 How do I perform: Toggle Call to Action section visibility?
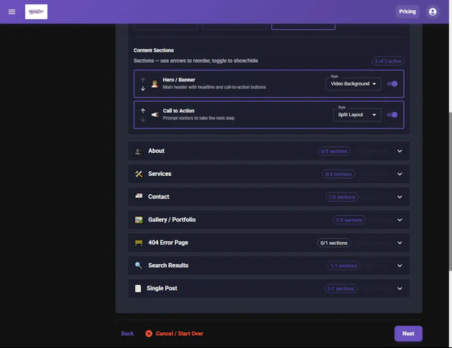[x=392, y=115]
